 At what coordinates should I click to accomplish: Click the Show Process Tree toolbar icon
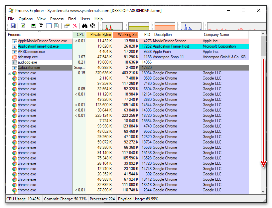41,26
